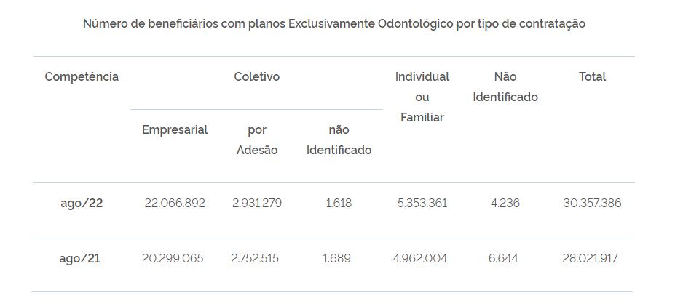Viewport: 675px width, 301px height.
Task: Click the value 22.066.892 in Empresarial
Action: coord(175,203)
